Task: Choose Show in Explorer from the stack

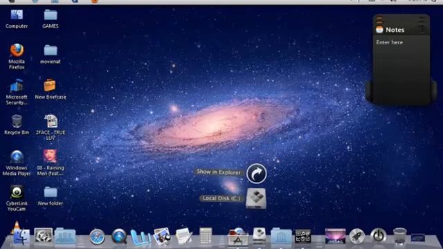Action: tap(256, 174)
